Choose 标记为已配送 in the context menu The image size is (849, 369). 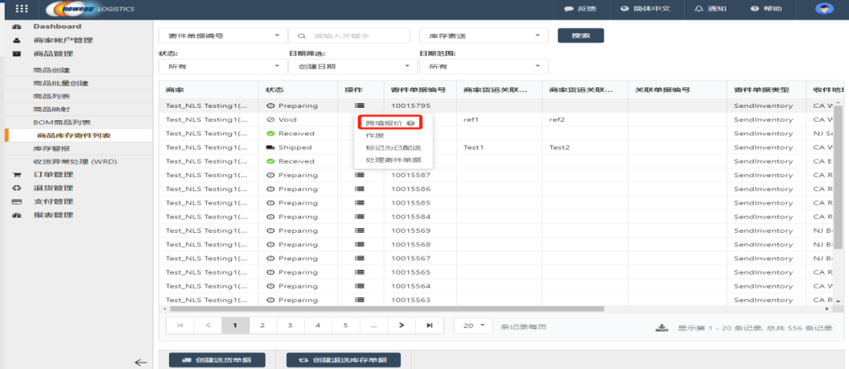pos(393,148)
